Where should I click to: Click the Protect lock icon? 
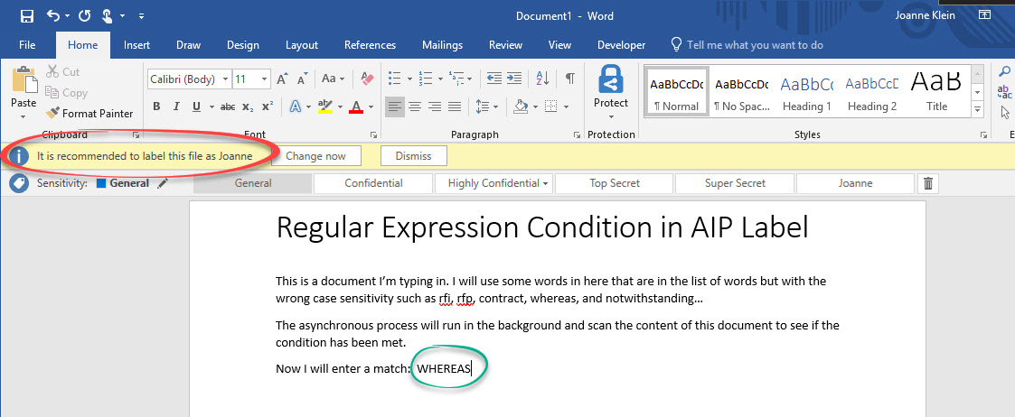coord(610,79)
